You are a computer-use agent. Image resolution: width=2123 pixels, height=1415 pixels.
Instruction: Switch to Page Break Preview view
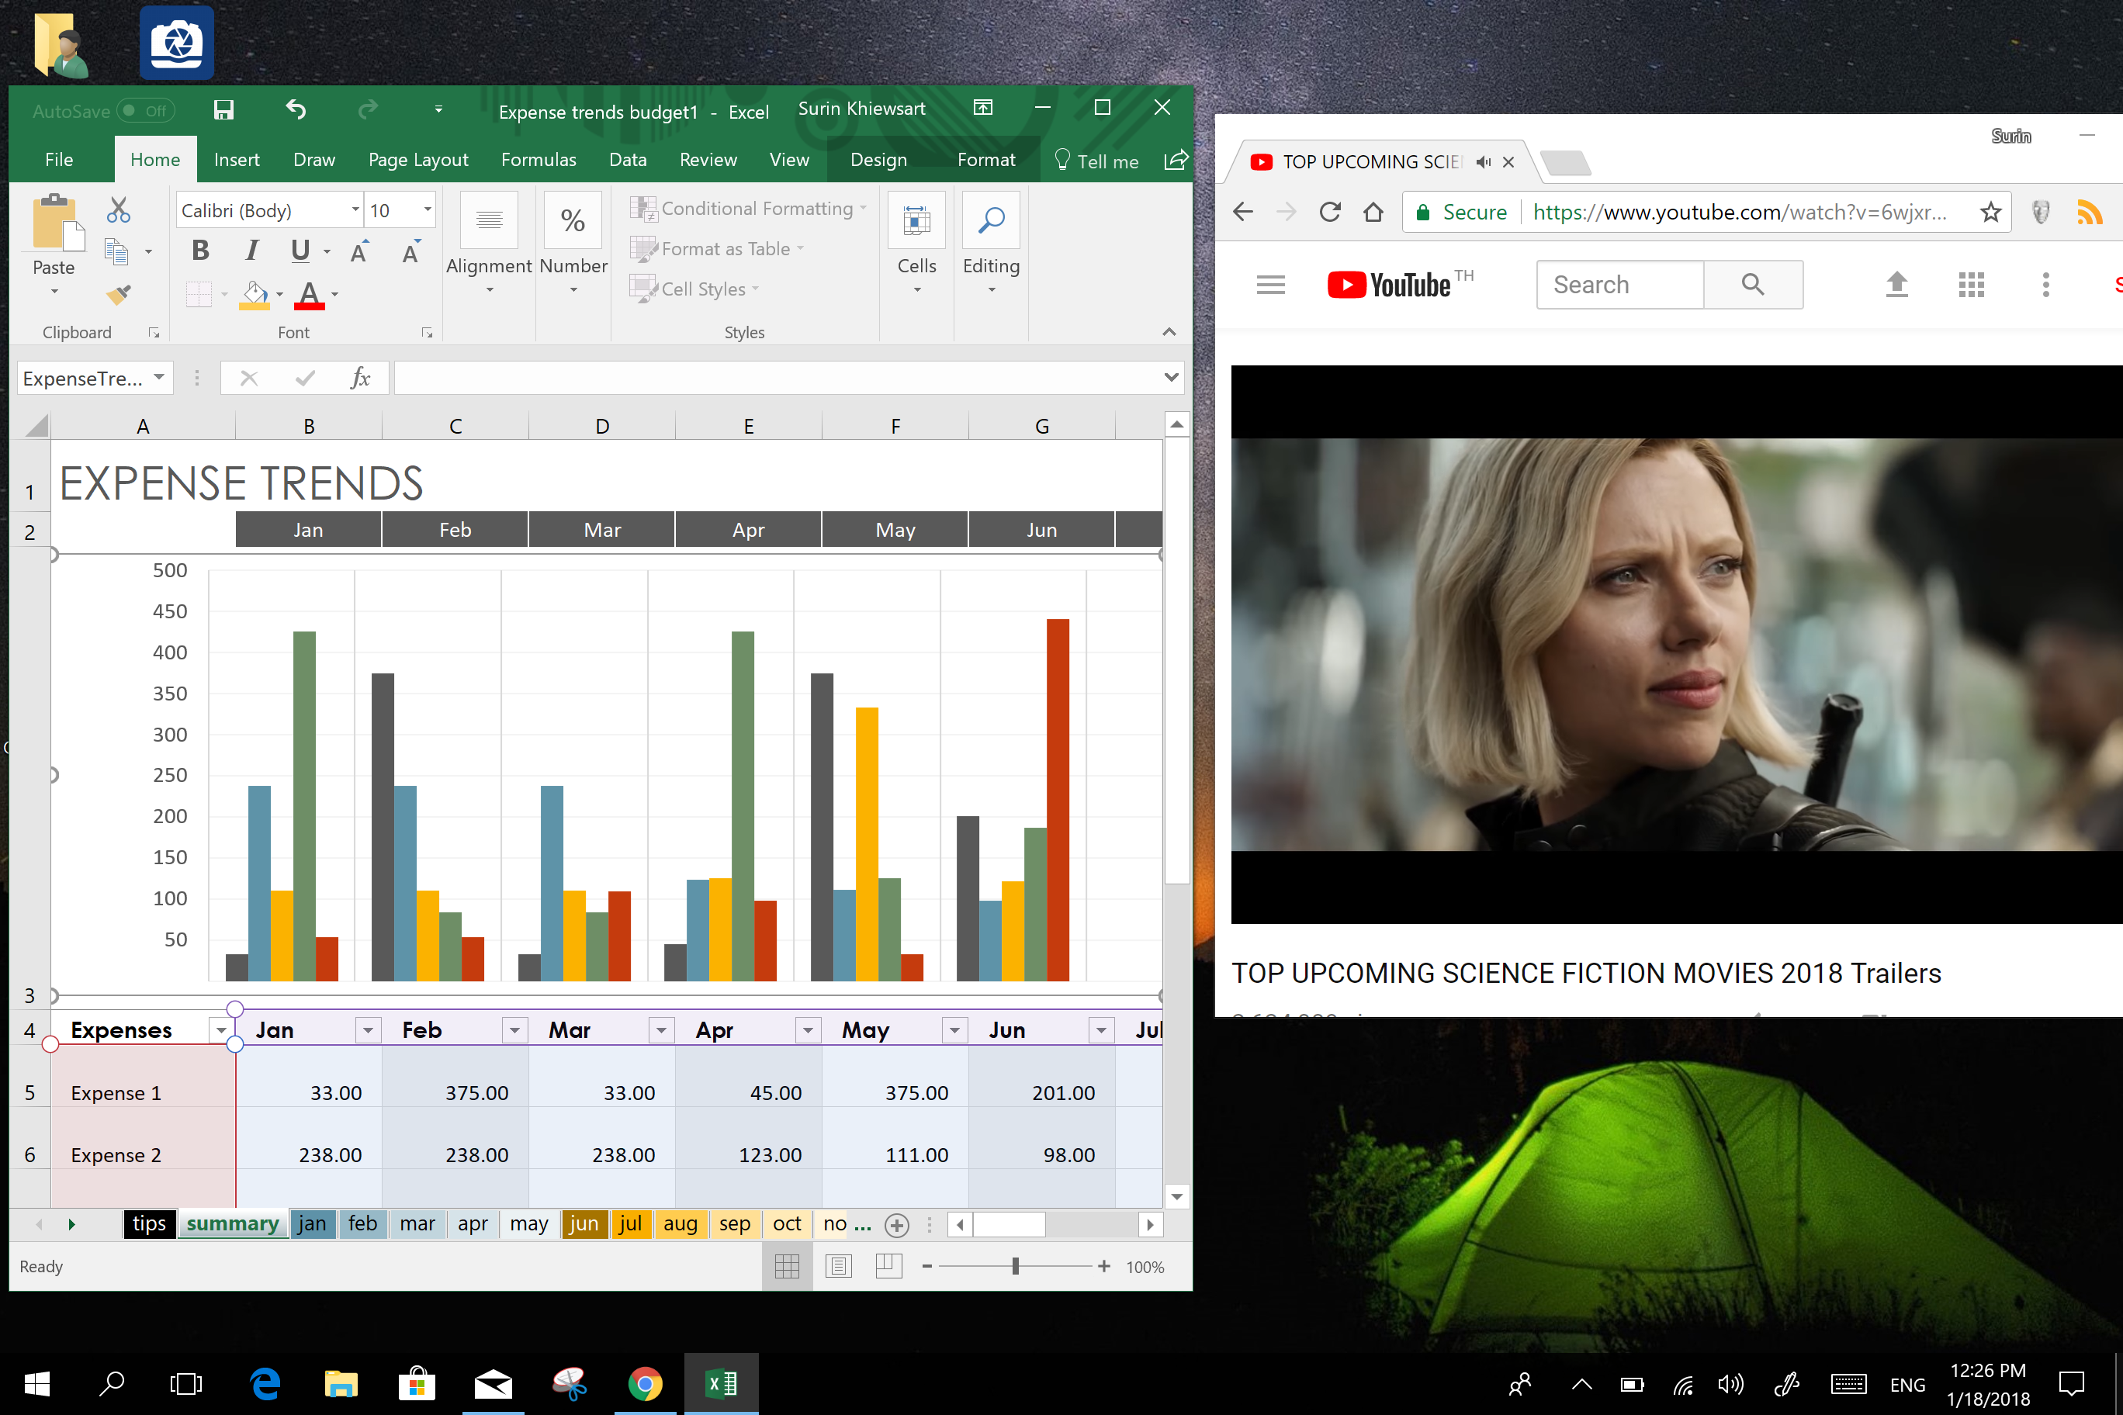pyautogui.click(x=889, y=1266)
